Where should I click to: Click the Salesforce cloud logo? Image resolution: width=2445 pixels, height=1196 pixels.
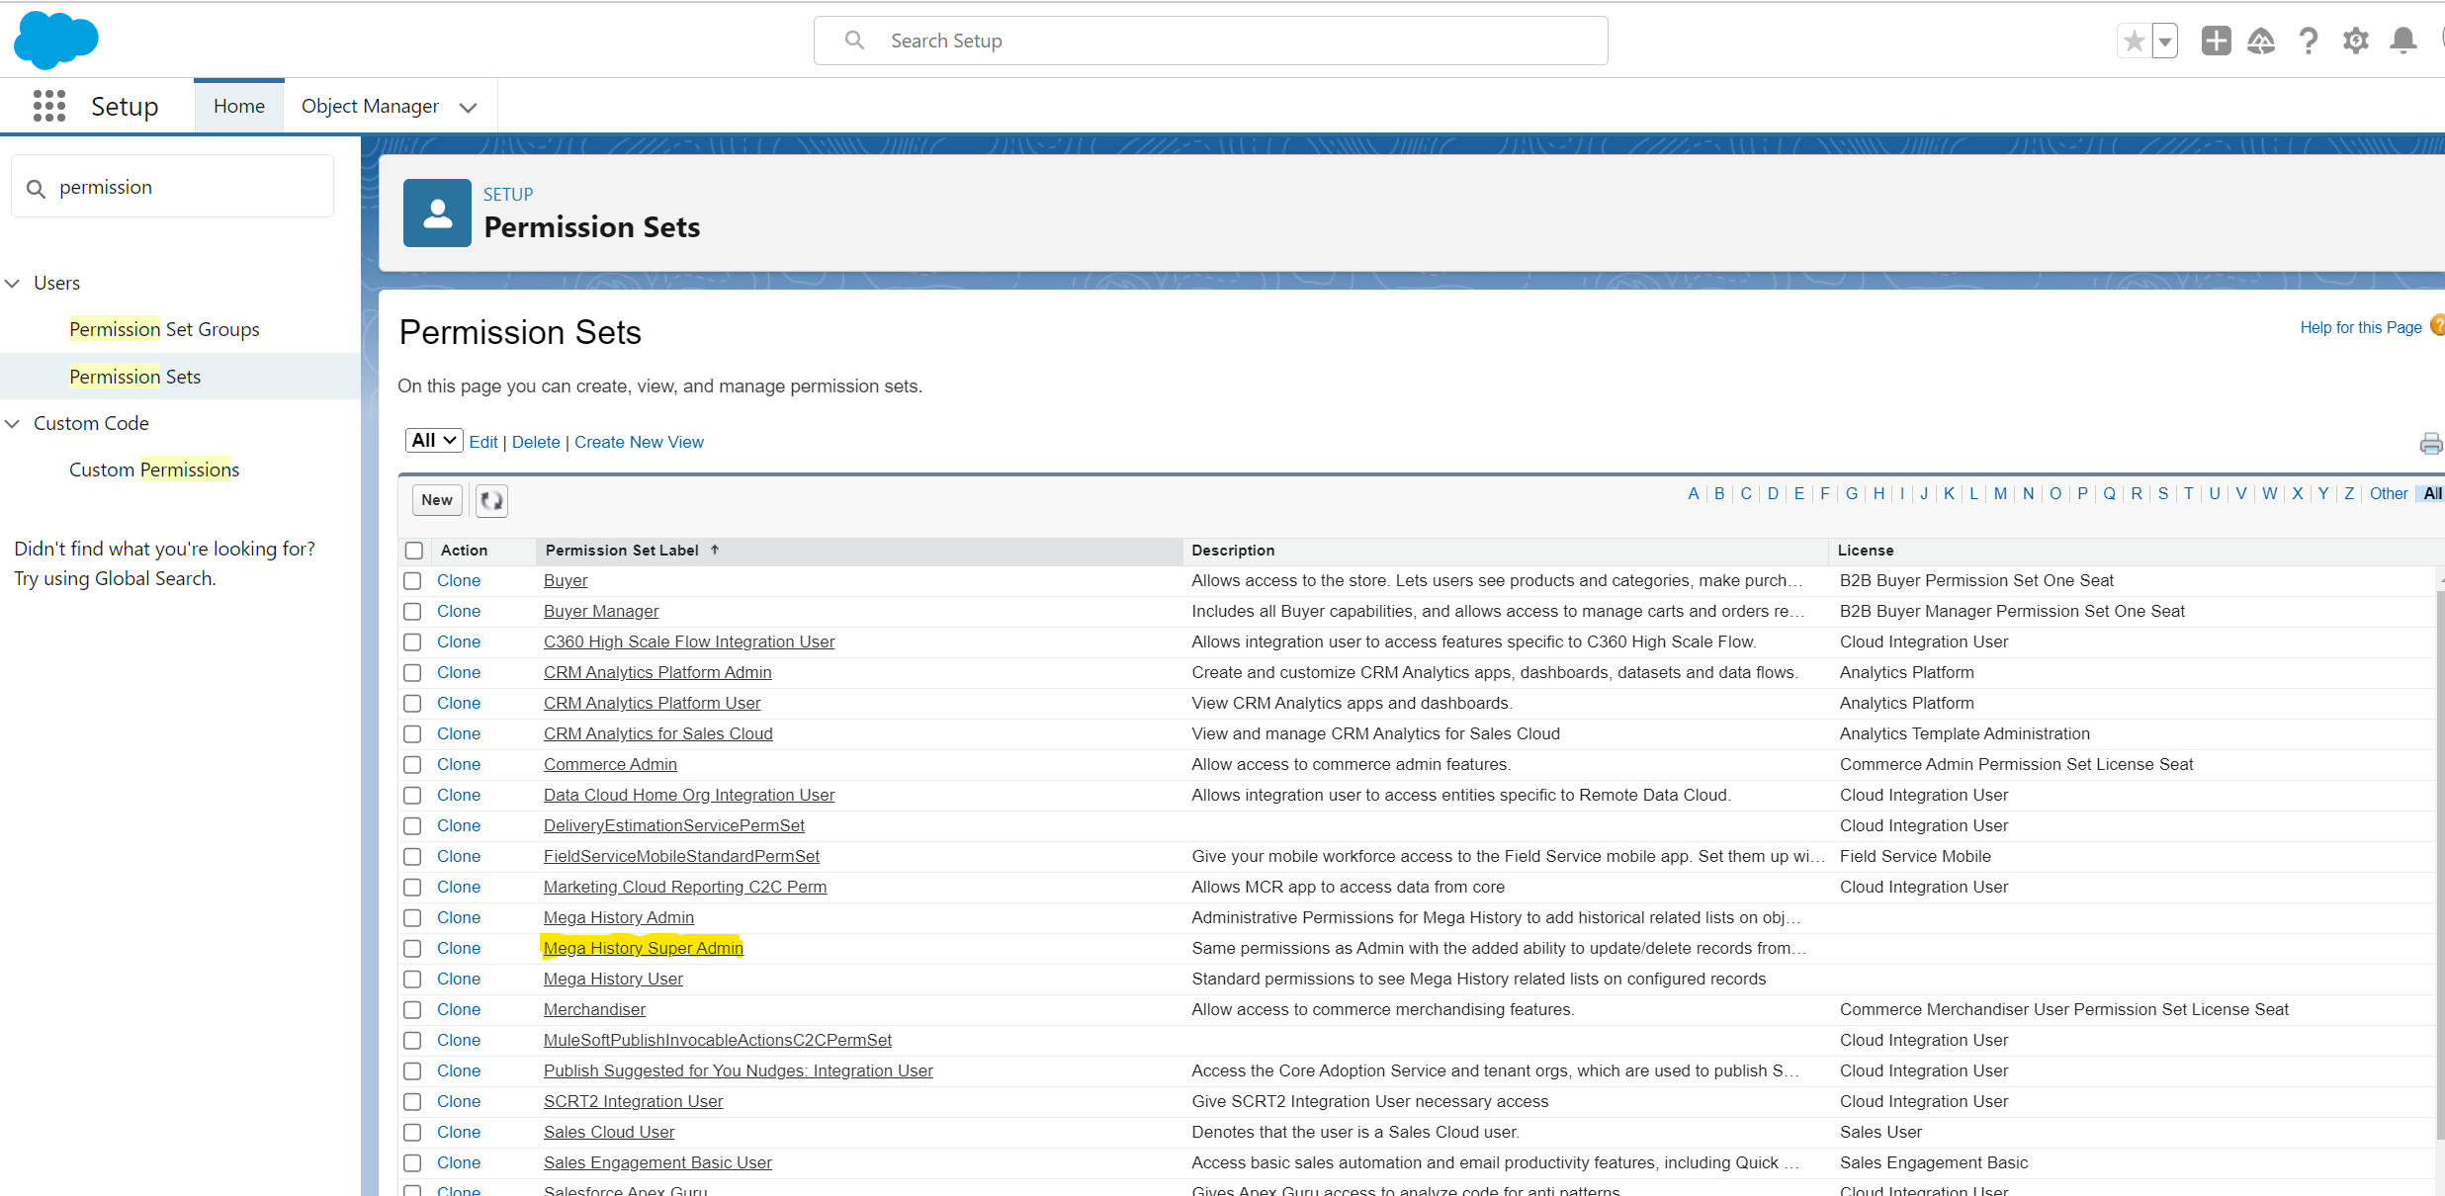55,41
